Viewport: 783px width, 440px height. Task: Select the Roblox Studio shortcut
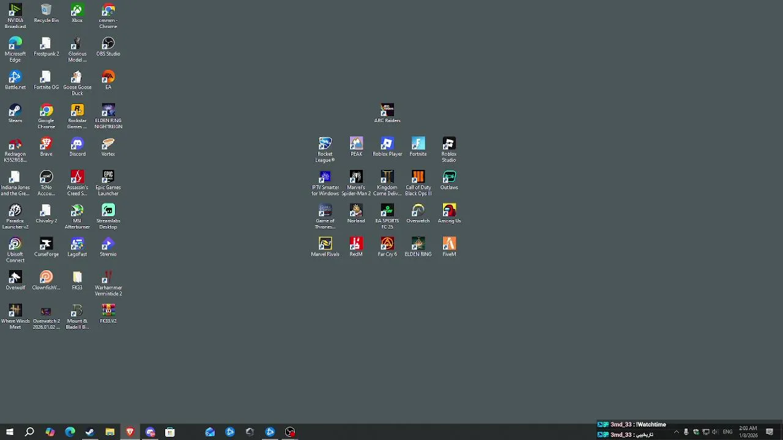449,150
